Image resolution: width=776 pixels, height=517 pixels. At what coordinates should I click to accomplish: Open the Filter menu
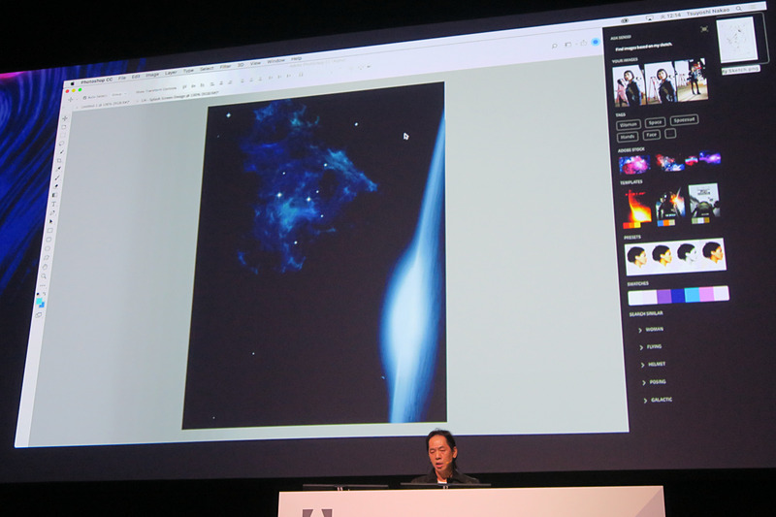coord(226,66)
